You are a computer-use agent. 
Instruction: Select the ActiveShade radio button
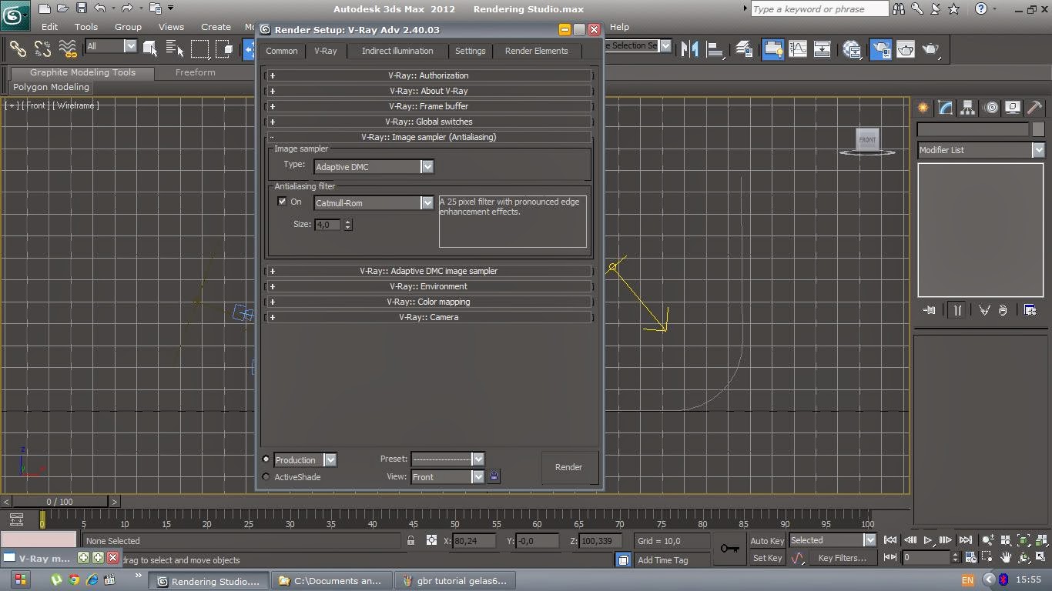tap(266, 477)
